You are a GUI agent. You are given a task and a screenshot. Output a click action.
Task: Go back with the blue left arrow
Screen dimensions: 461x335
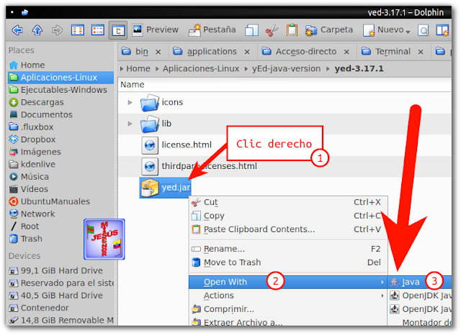[17, 30]
